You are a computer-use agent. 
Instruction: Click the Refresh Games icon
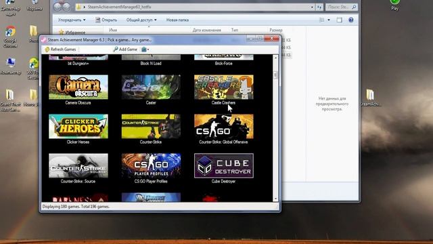[x=47, y=49]
